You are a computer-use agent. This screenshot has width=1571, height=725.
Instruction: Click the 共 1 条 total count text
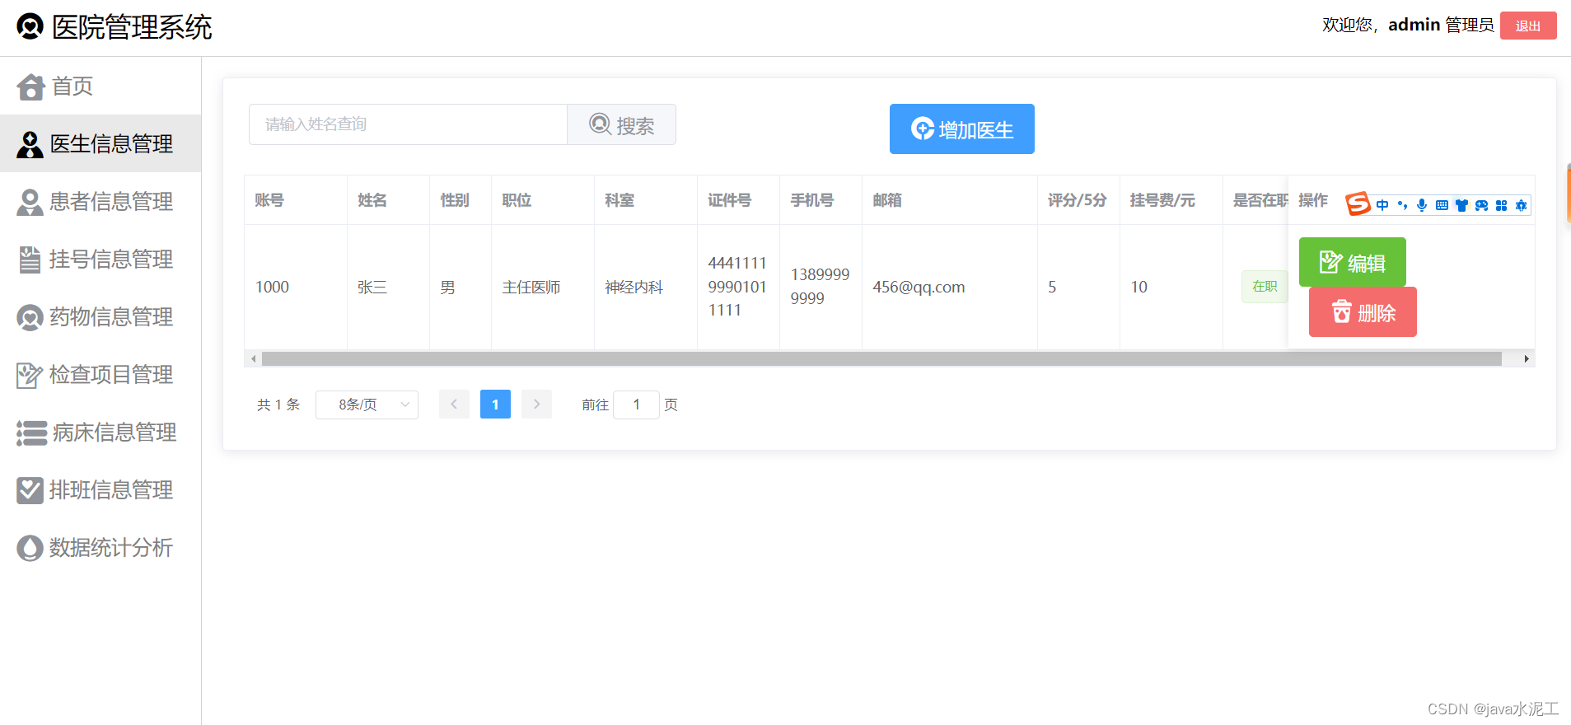pos(278,405)
